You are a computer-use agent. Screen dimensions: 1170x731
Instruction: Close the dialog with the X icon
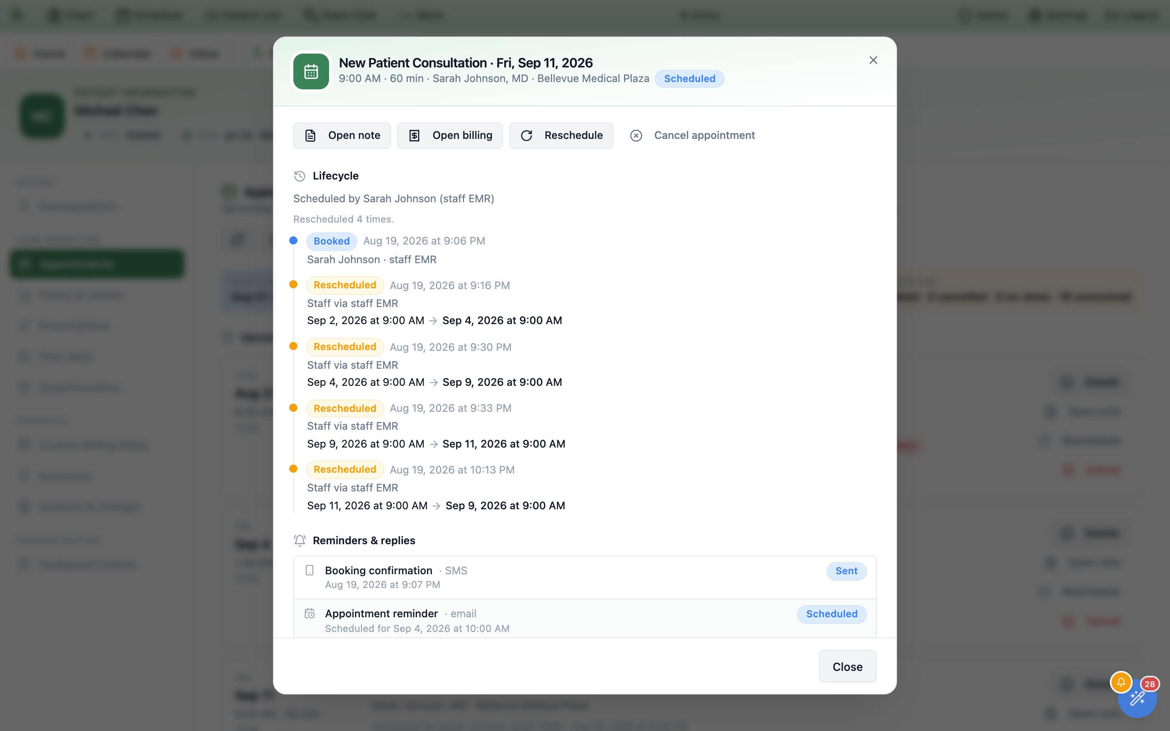pyautogui.click(x=873, y=61)
